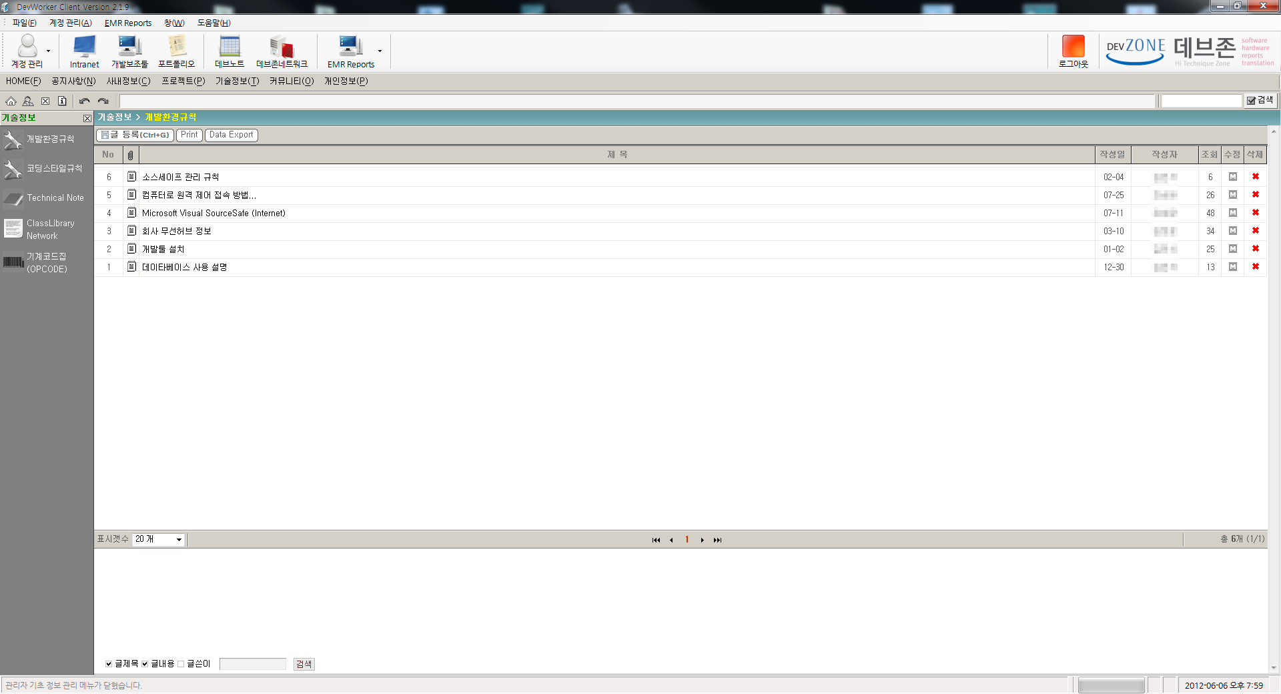
Task: Enable the 글쓴이 search checkbox
Action: [x=181, y=664]
